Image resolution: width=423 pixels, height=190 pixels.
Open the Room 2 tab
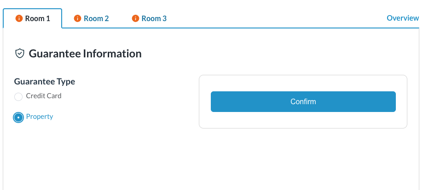tap(96, 18)
